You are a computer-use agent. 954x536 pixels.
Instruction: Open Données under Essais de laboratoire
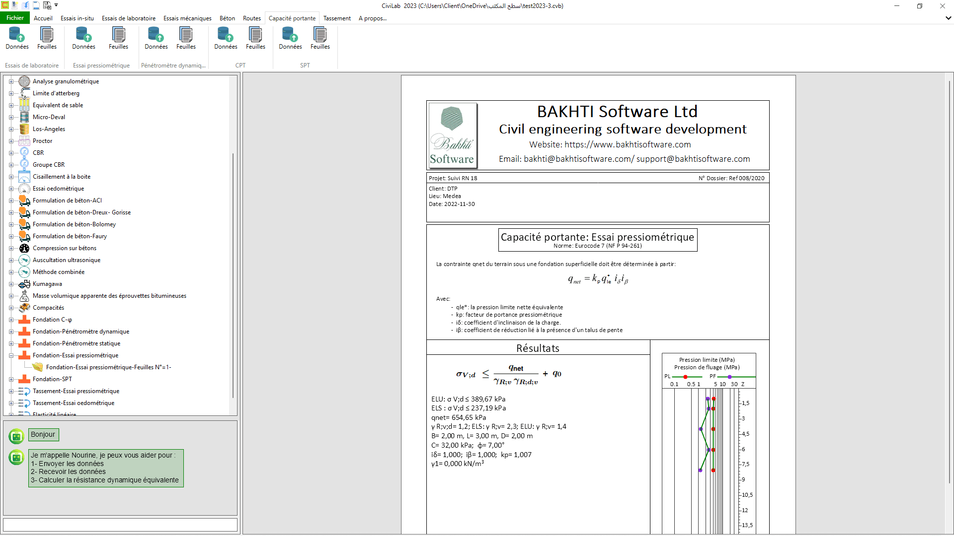click(17, 38)
